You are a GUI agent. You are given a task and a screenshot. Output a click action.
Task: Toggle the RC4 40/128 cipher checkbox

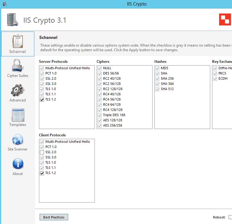click(99, 94)
